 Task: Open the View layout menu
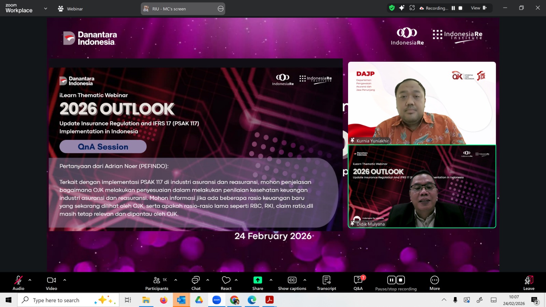tap(478, 8)
